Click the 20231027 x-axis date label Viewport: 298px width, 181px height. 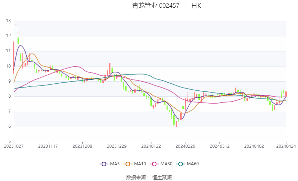[x=14, y=146]
